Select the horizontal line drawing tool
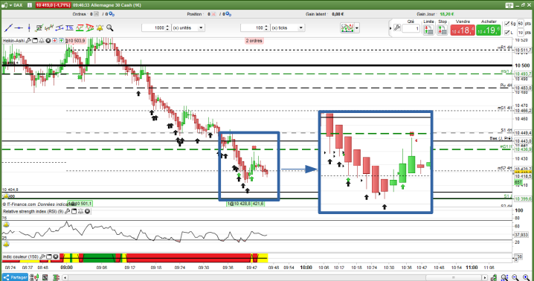The width and height of the screenshot is (534, 281). pyautogui.click(x=19, y=28)
